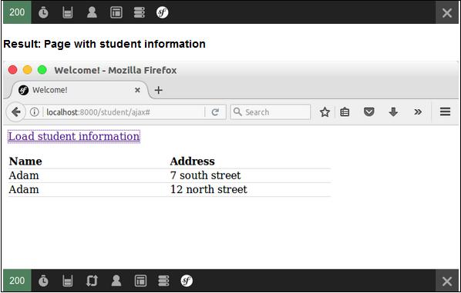Screen dimensions: 461x293
Task: Expand the toolbar overflow chevron
Action: coord(418,112)
